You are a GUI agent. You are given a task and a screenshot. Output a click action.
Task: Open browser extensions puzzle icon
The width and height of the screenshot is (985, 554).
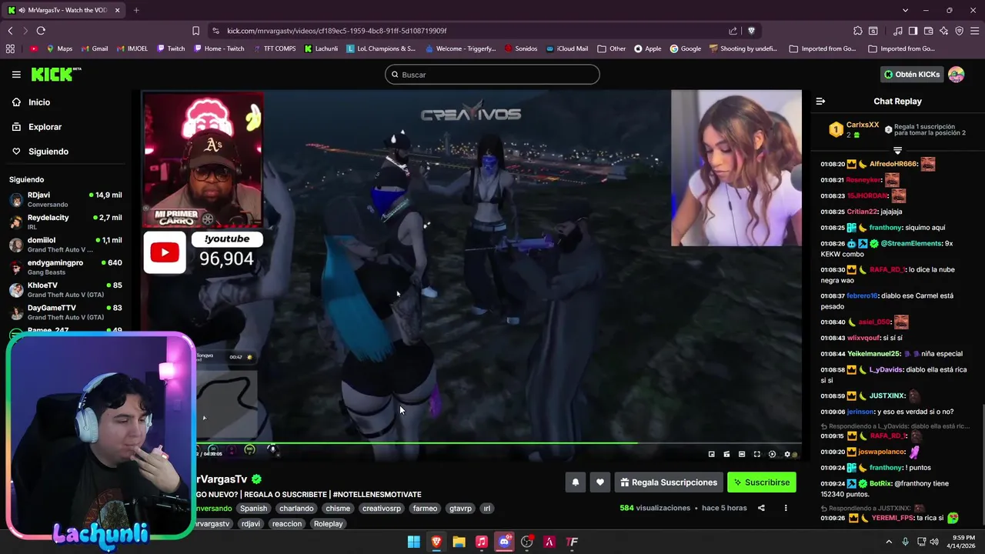[x=858, y=31]
